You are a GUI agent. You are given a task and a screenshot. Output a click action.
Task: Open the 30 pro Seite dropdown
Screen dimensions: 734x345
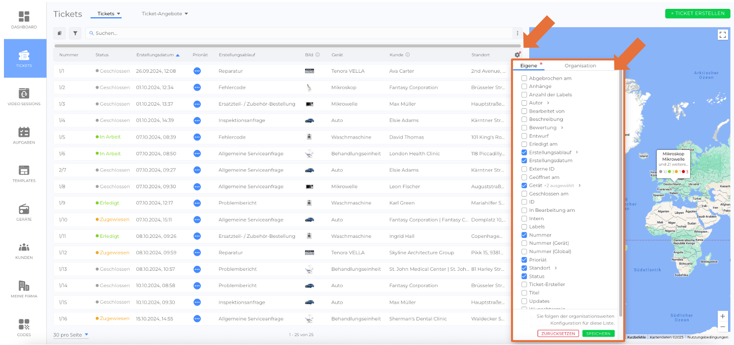[71, 335]
